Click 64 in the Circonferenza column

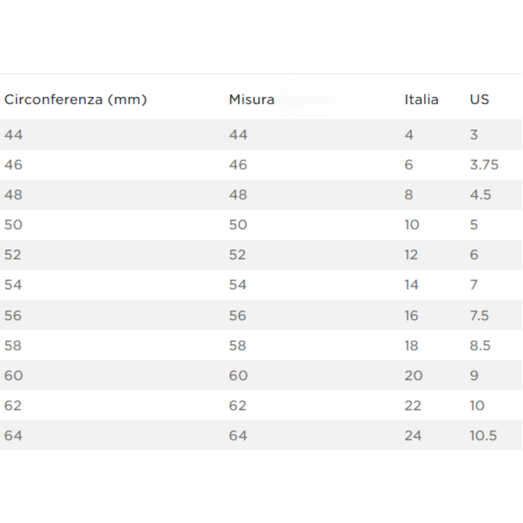[14, 436]
